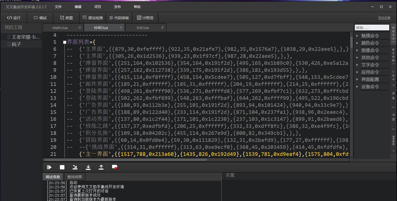Stop debugging with the square stop icon
Viewport: 397px width, 201px height.
62,168
